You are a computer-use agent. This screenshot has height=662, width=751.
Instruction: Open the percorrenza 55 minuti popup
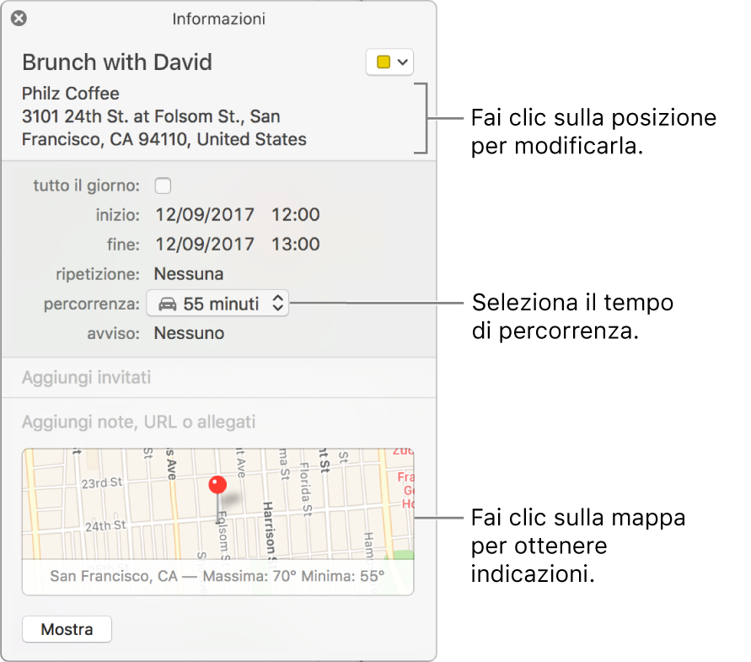217,304
